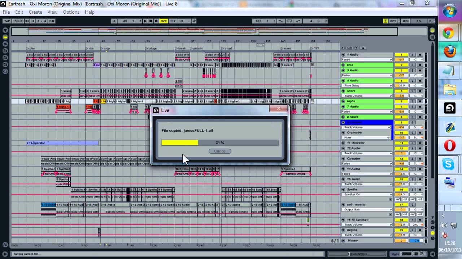The width and height of the screenshot is (462, 259).
Task: Open the yellow file browser icon in sidebar
Action: click(x=5, y=37)
